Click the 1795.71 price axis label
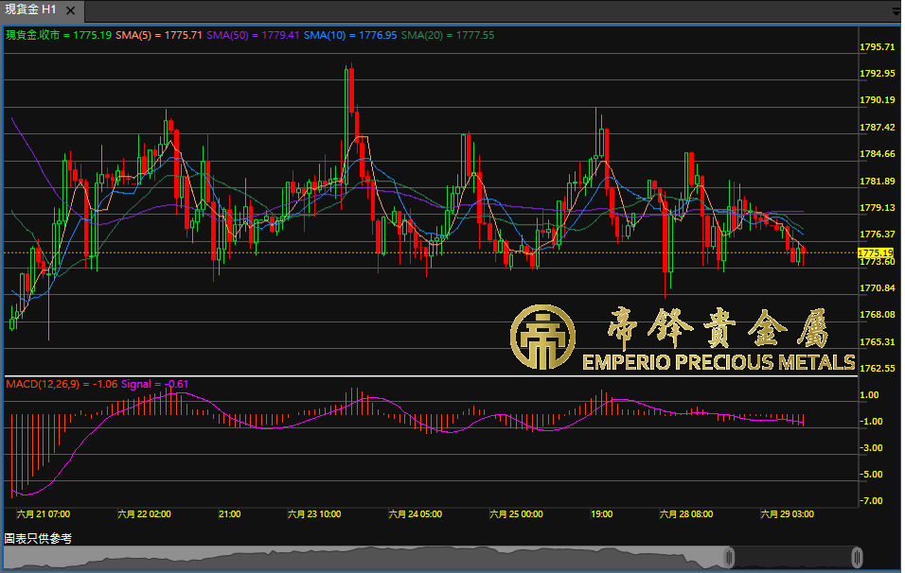The image size is (905, 573). coord(877,47)
